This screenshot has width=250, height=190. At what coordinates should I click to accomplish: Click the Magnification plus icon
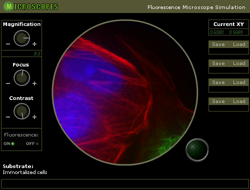tap(34, 44)
